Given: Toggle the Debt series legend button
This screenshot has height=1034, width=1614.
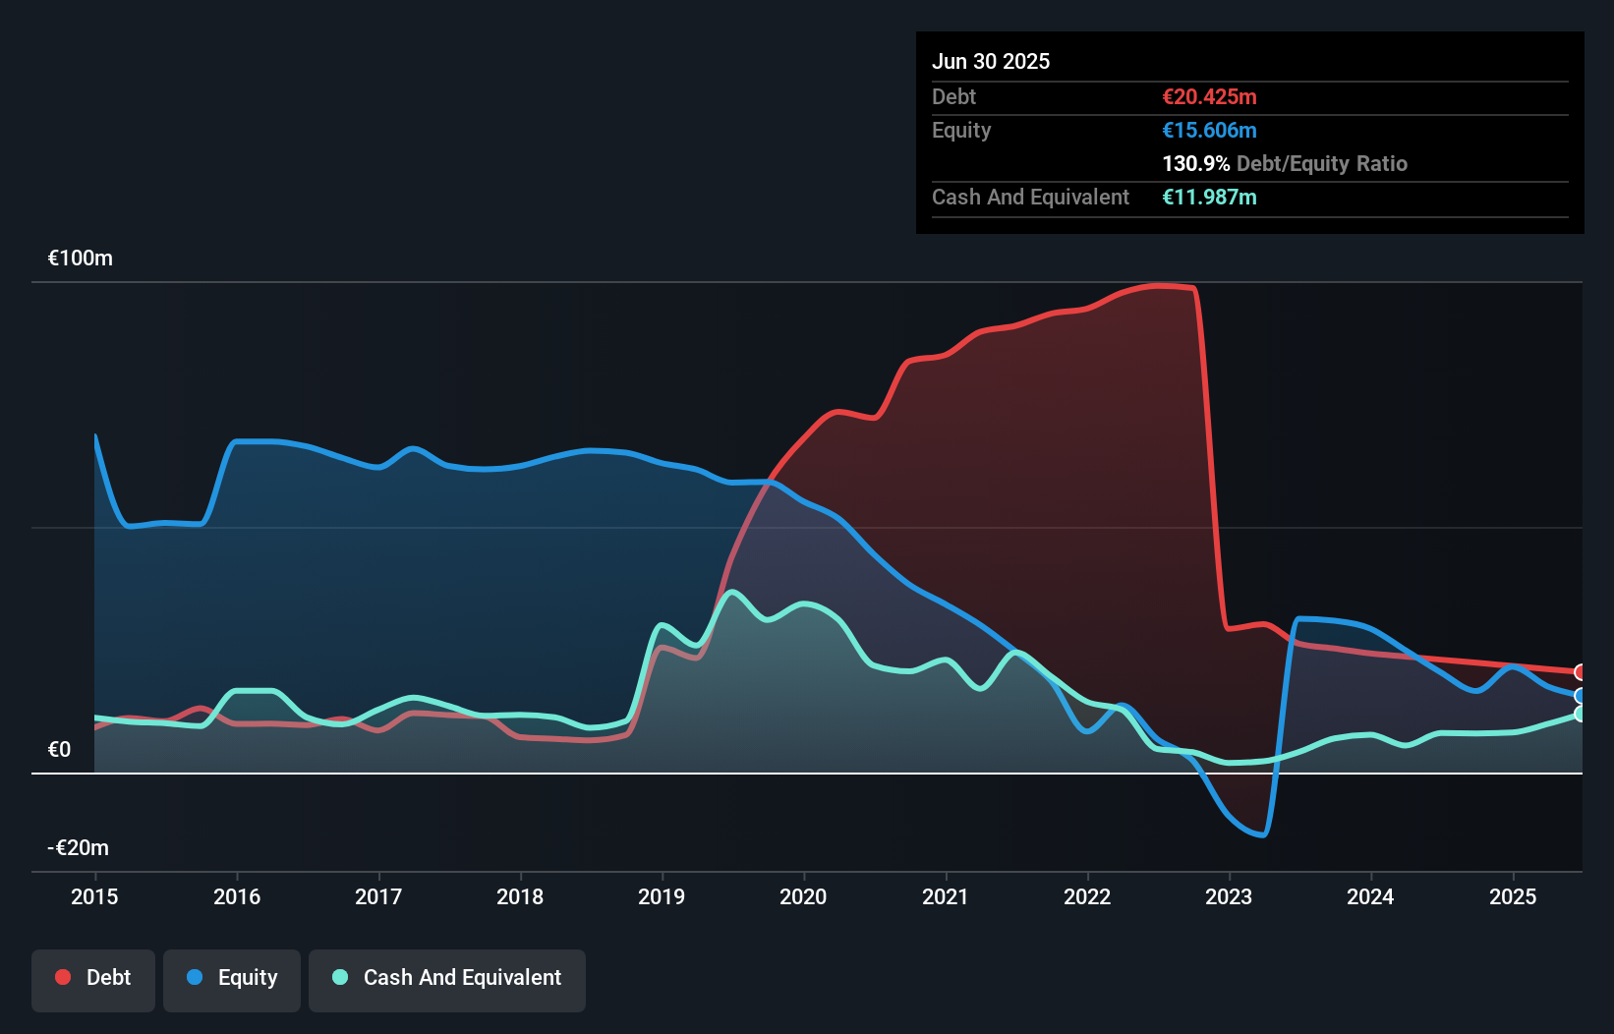Looking at the screenshot, I should tap(93, 979).
